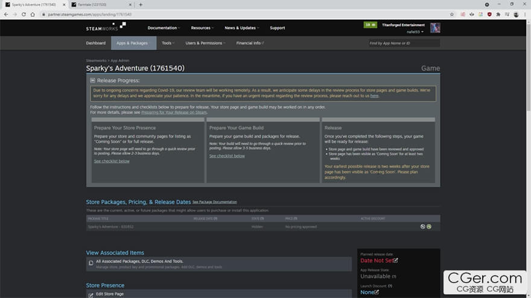Go back in browser history
This screenshot has width=531, height=298.
[x=6, y=14]
